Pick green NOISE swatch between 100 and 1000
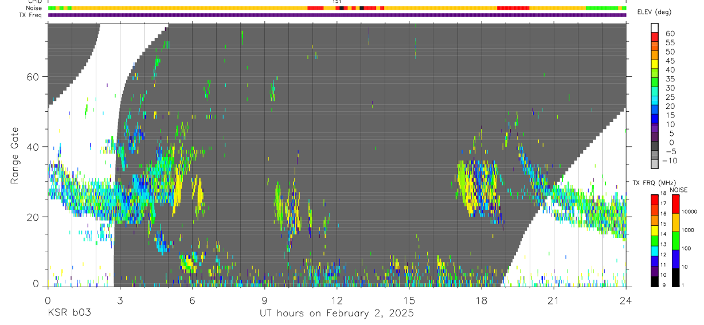704x325 pixels. (675, 241)
